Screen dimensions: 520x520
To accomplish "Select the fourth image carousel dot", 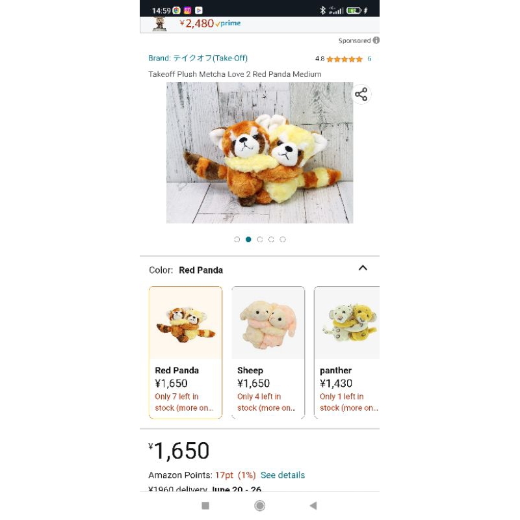I will 271,239.
